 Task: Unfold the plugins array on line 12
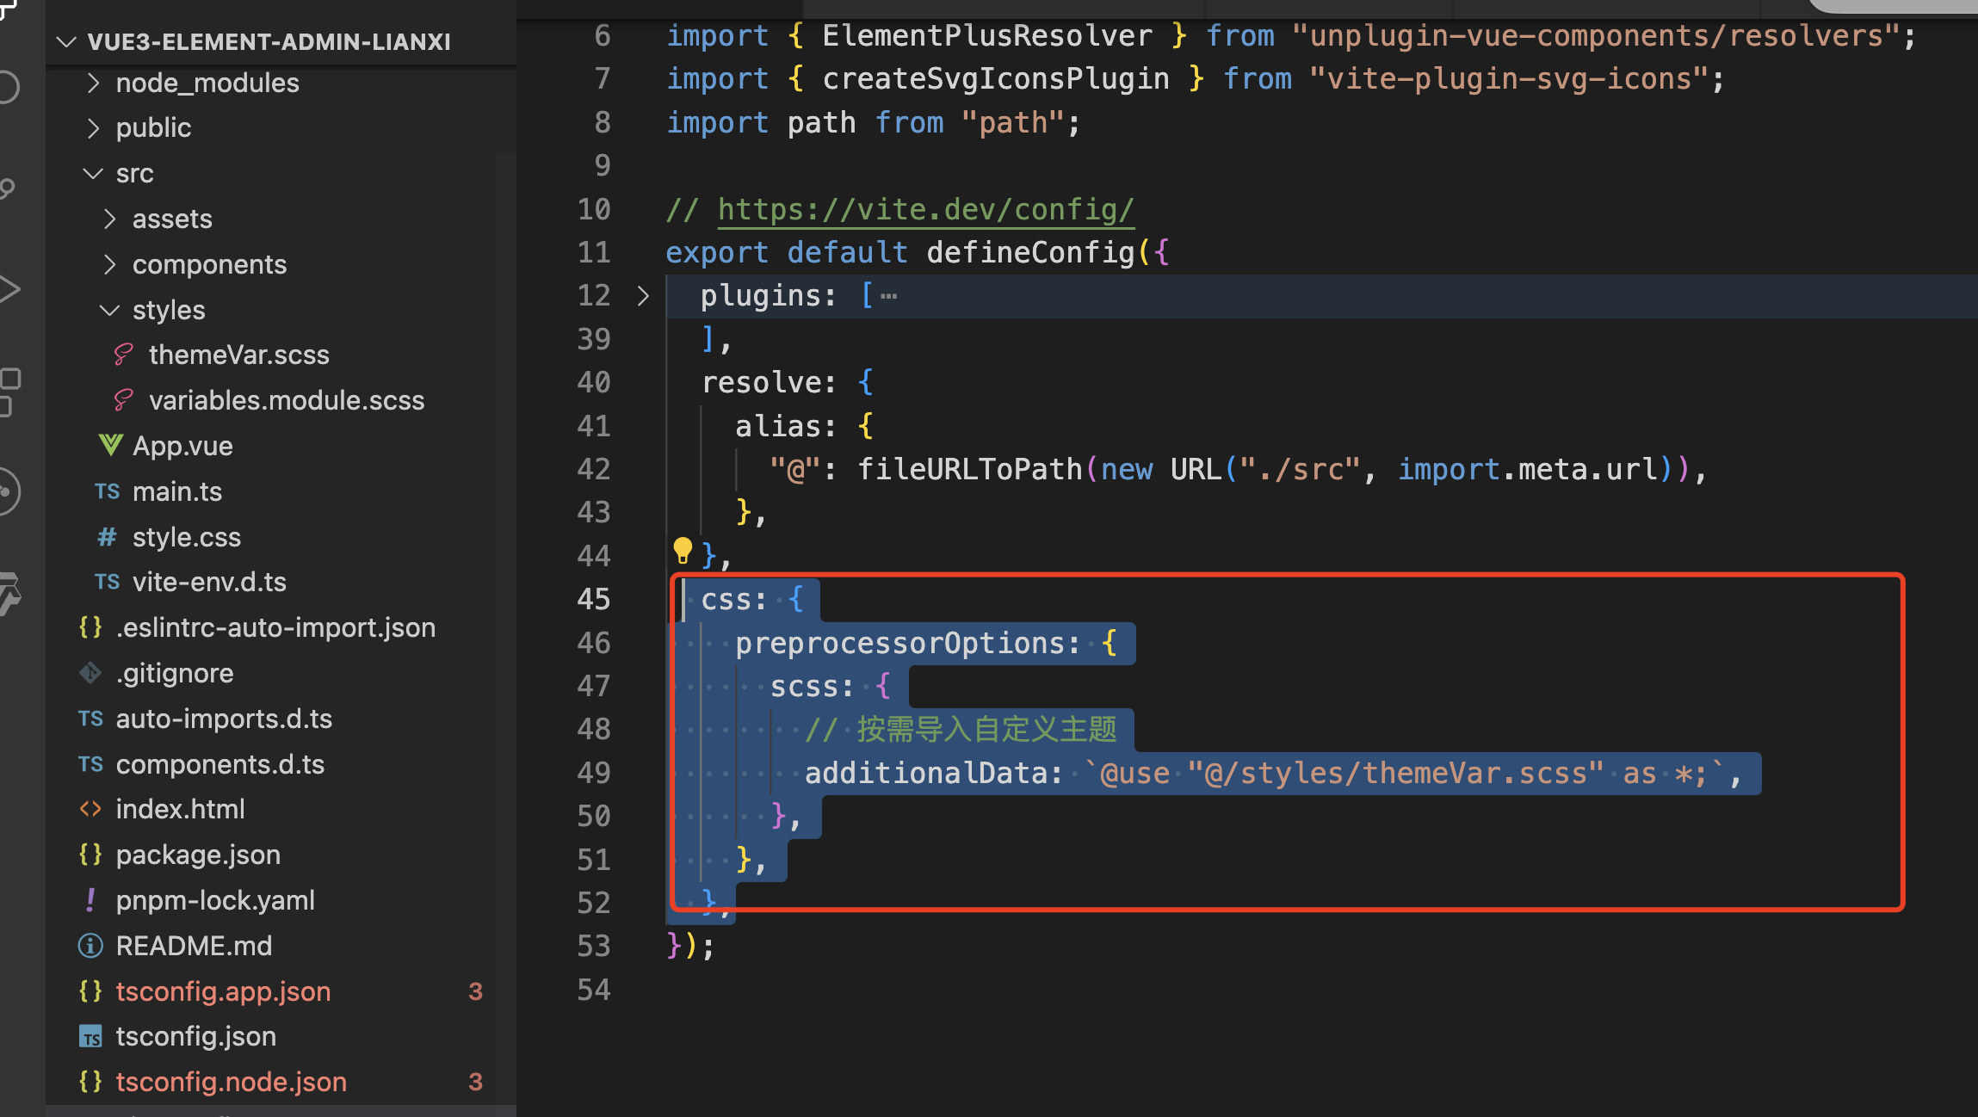click(x=643, y=296)
